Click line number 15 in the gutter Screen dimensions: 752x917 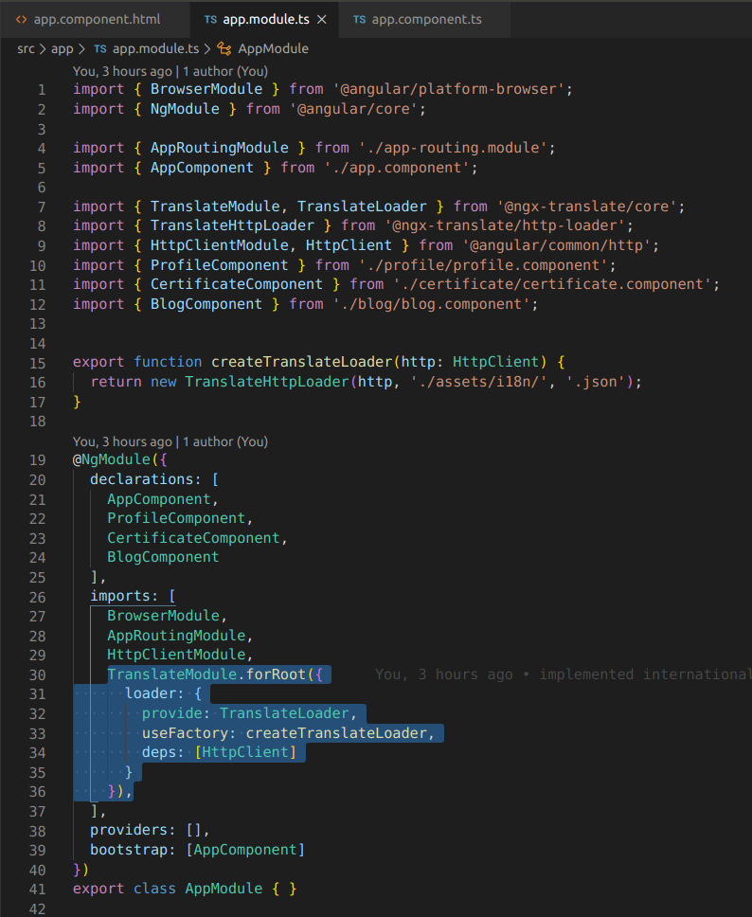tap(38, 363)
